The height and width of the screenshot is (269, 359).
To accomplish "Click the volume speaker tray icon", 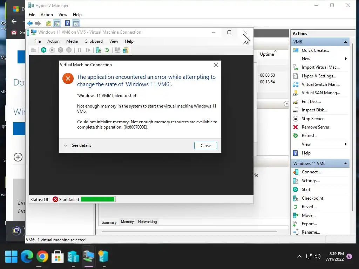I will [x=318, y=256].
